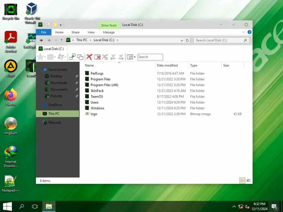Open Task View from the taskbar
Screen dimensions: 283x212
point(35,206)
